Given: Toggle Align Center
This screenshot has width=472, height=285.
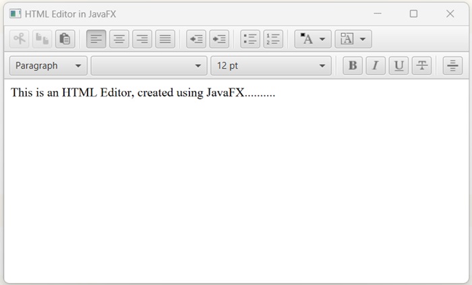Looking at the screenshot, I should coord(119,39).
